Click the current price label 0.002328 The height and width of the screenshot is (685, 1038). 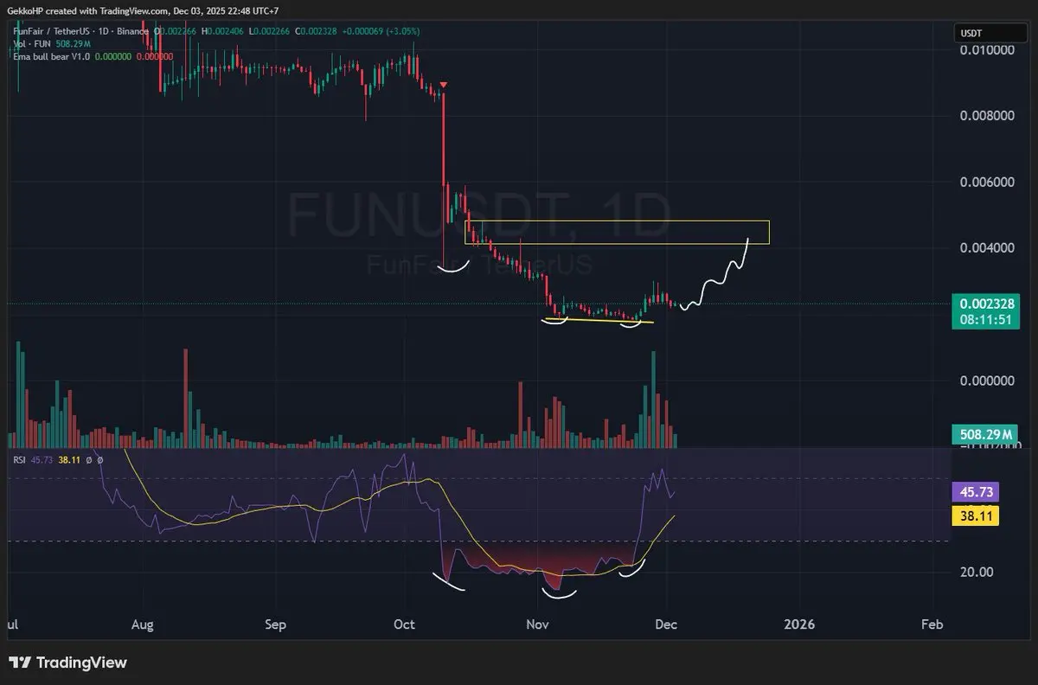coord(985,304)
